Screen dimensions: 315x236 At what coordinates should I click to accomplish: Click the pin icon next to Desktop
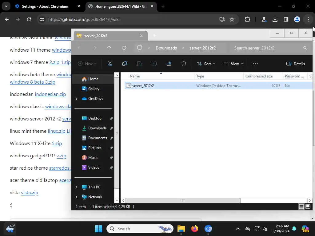click(x=111, y=118)
